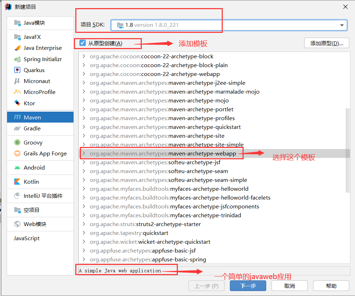Expand maven-archetype-webapp node
355x296 pixels.
tap(84, 153)
